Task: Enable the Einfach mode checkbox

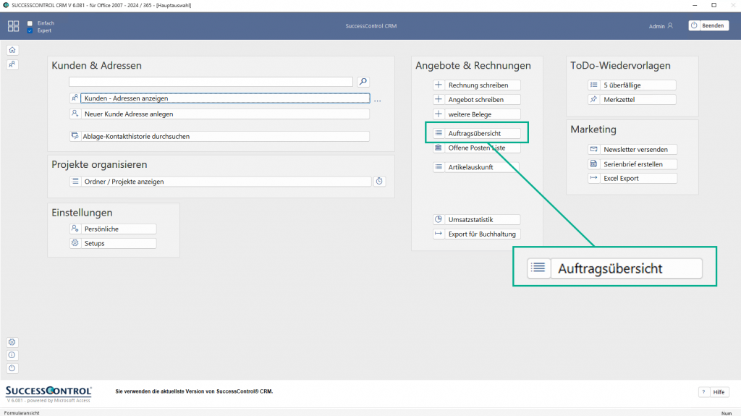Action: coord(30,23)
